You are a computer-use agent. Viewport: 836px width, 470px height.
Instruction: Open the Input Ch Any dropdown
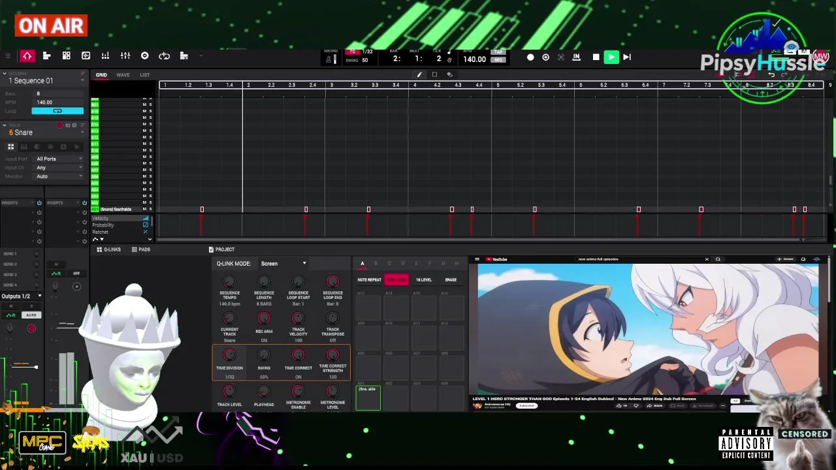(59, 168)
